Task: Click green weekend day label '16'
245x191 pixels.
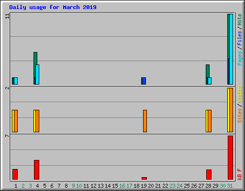Action: [122, 186]
